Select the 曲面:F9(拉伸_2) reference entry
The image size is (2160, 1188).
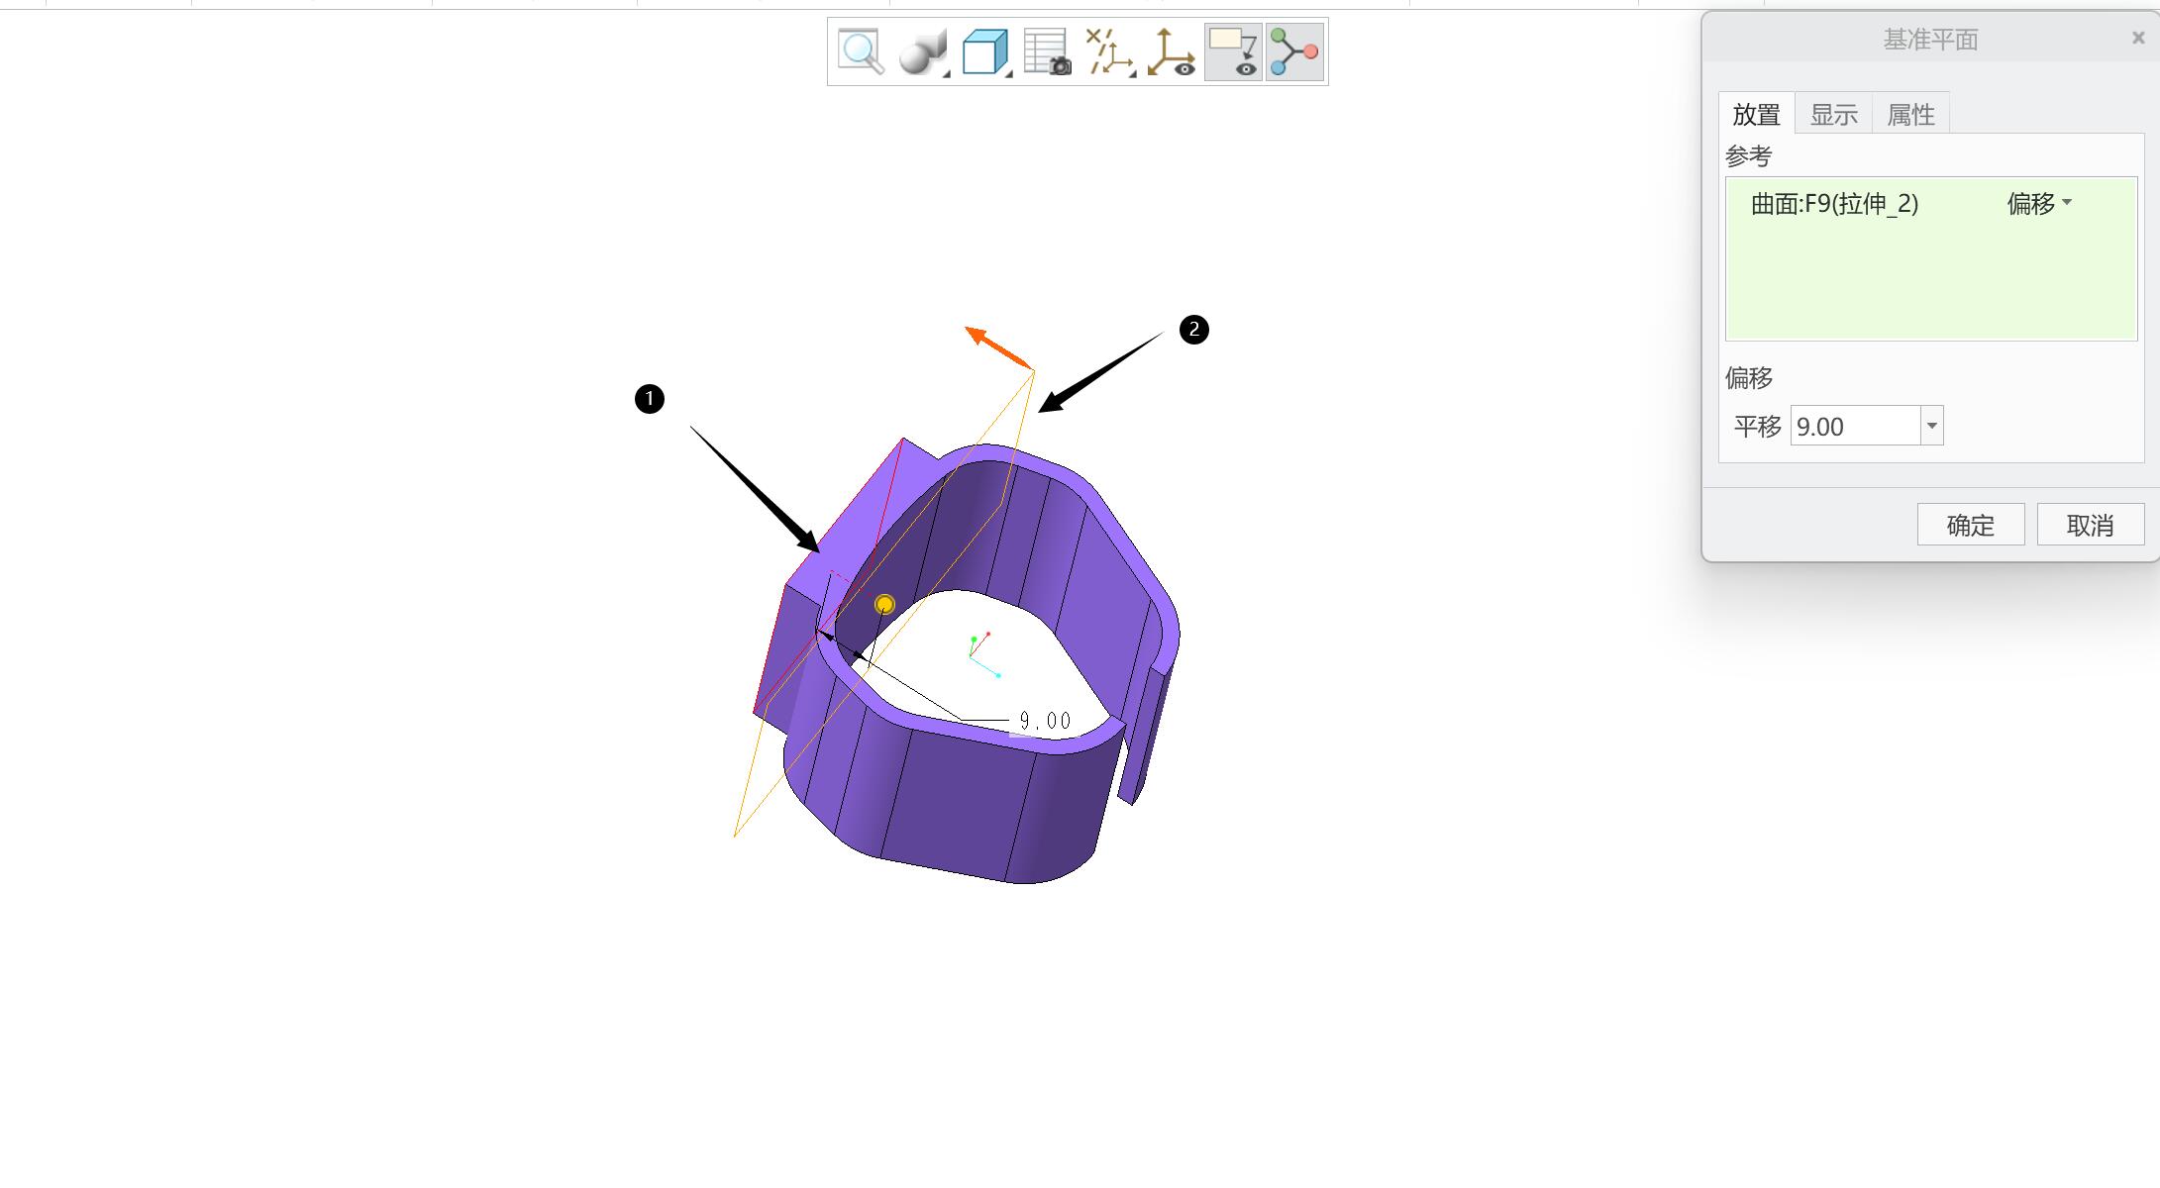[1834, 204]
